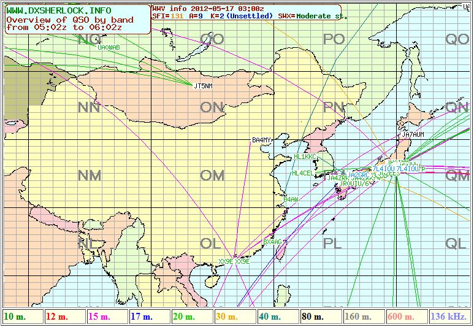
Task: Click the BX4AG callsign near Taiwan
Action: (x=272, y=242)
